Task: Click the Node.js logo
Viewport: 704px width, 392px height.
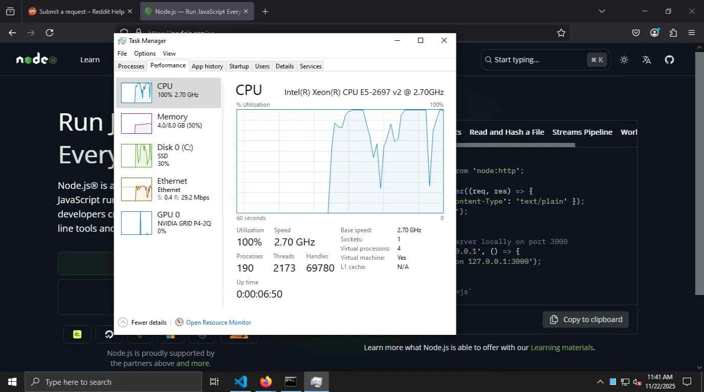Action: (x=36, y=60)
